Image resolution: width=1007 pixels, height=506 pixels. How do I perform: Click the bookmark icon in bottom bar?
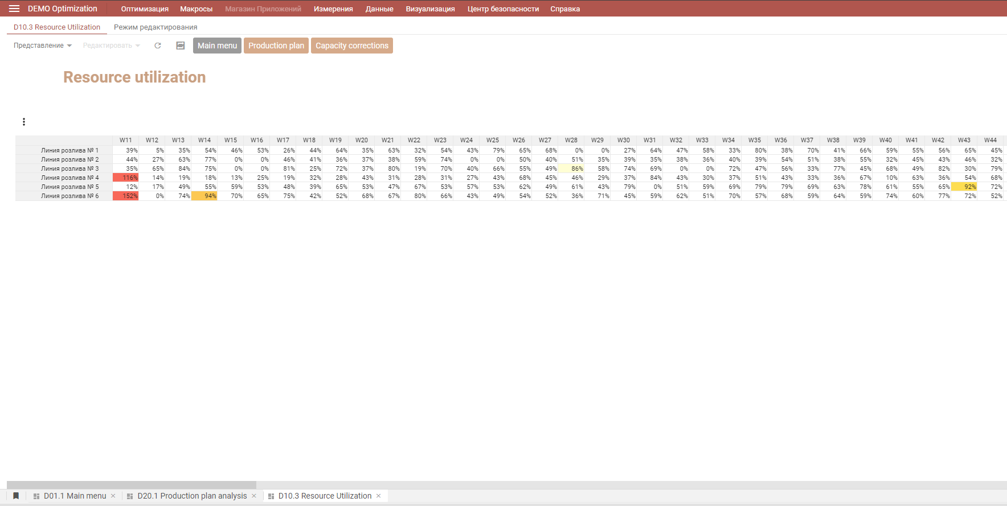tap(16, 496)
